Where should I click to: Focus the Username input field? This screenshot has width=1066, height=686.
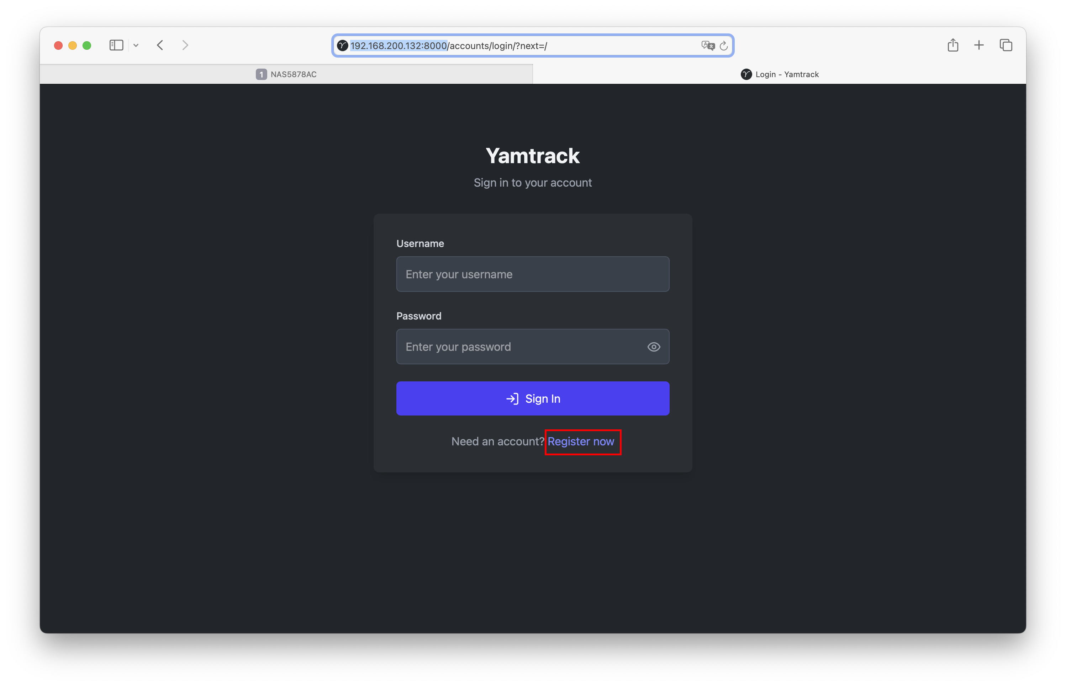[532, 274]
